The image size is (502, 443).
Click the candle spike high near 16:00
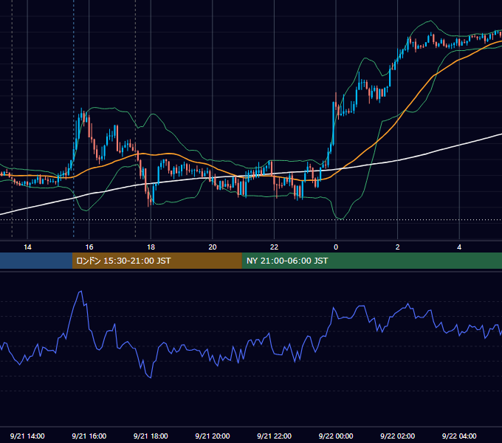point(82,110)
